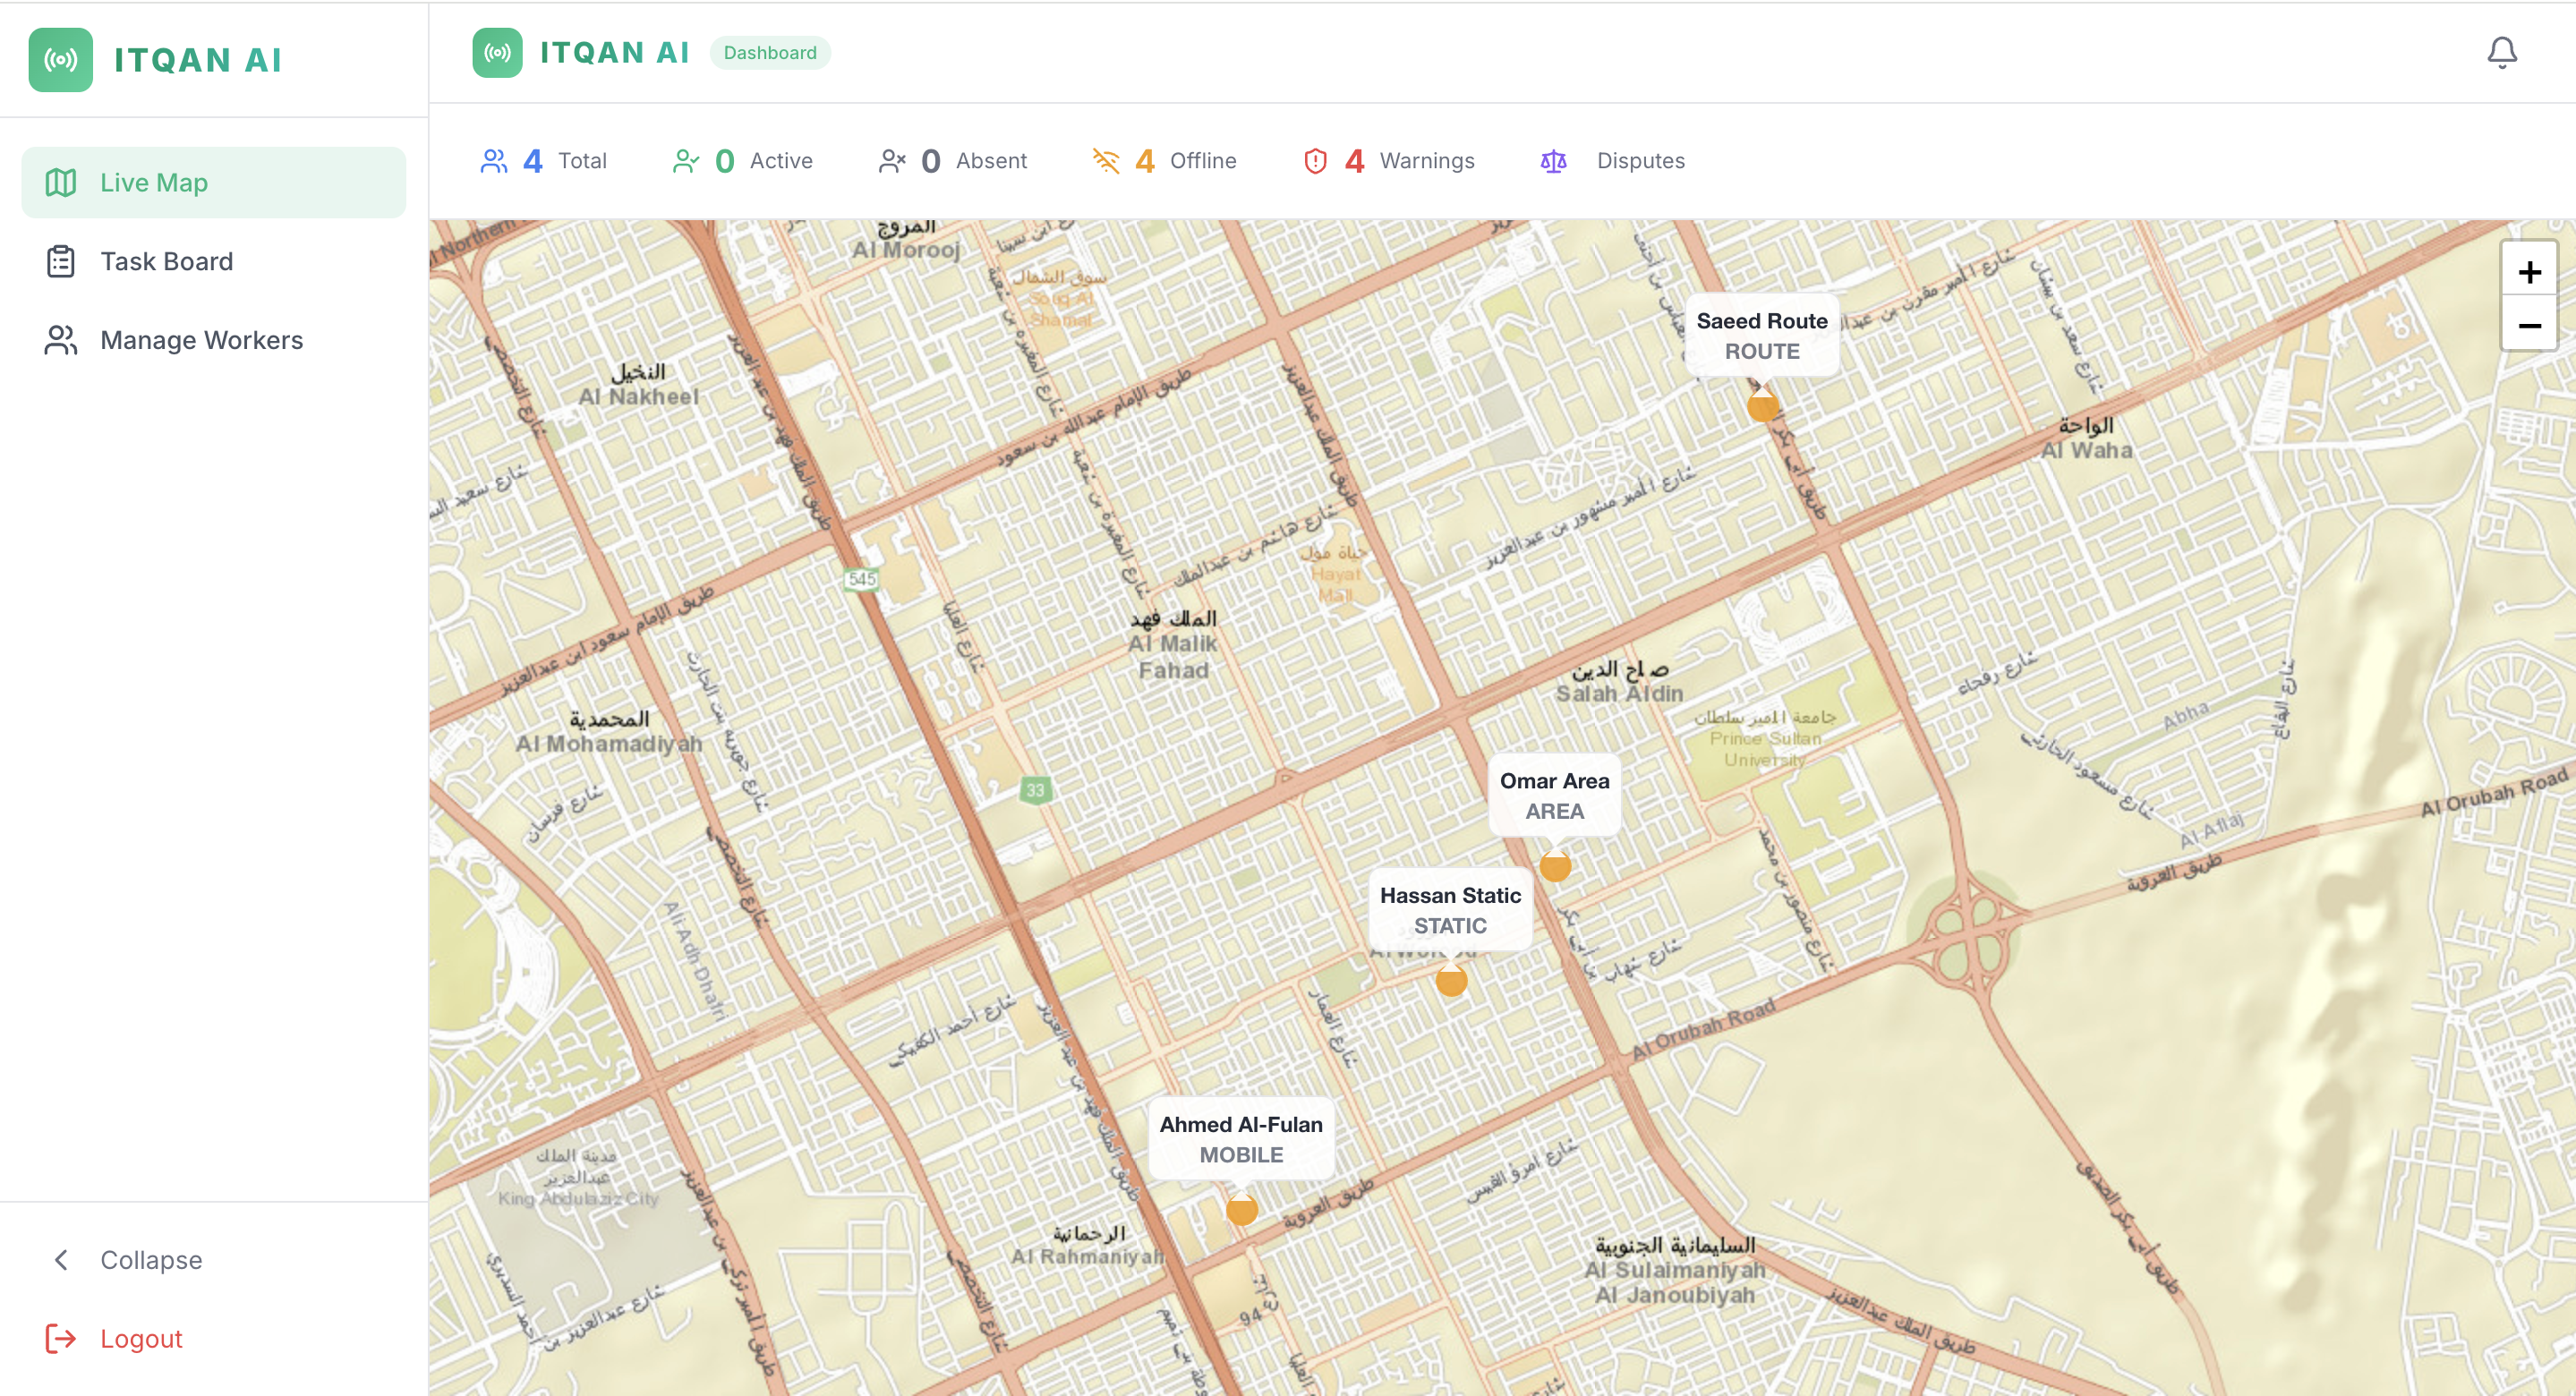This screenshot has height=1396, width=2576.
Task: Zoom out the map with minus button
Action: 2529,325
